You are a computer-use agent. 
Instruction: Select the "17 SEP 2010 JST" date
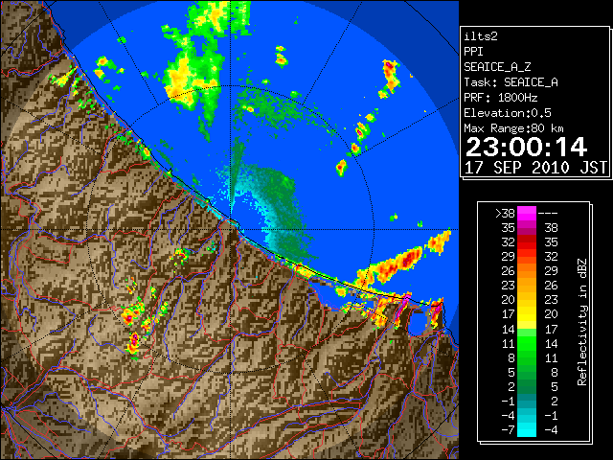click(x=535, y=168)
